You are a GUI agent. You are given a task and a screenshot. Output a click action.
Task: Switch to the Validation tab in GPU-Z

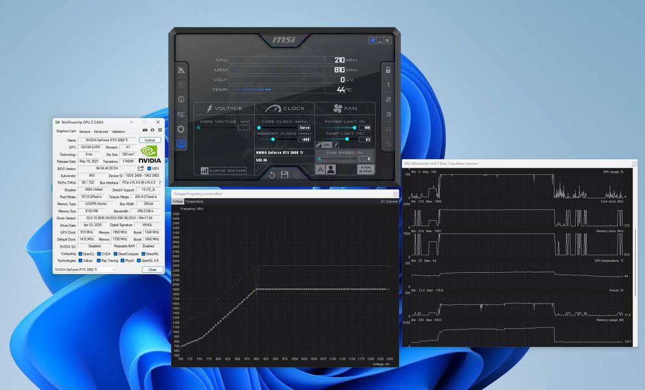click(118, 132)
